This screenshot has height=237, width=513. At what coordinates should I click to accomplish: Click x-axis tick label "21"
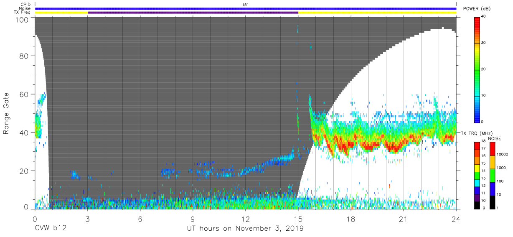point(404,219)
